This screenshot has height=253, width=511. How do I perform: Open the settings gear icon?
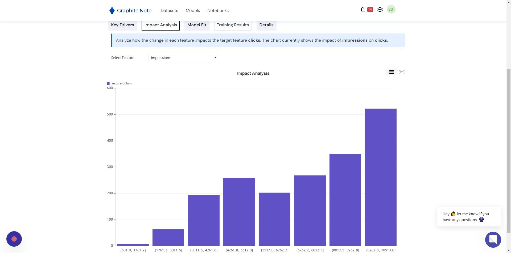coord(380,10)
